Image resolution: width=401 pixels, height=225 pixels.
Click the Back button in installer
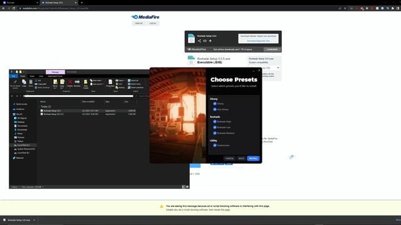[x=241, y=158]
